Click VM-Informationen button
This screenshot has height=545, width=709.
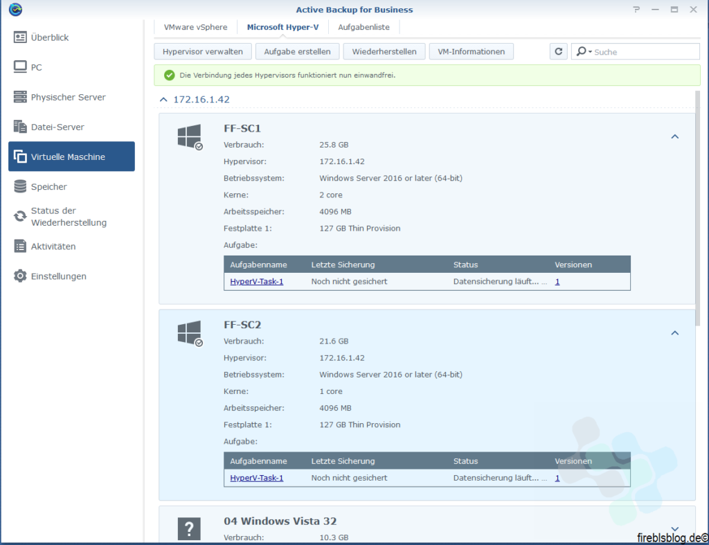pos(471,51)
